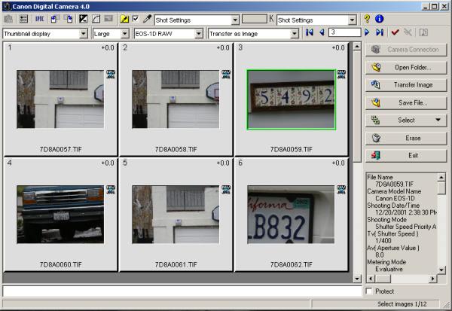Click the grayed camera icon in top toolbar

click(x=8, y=20)
